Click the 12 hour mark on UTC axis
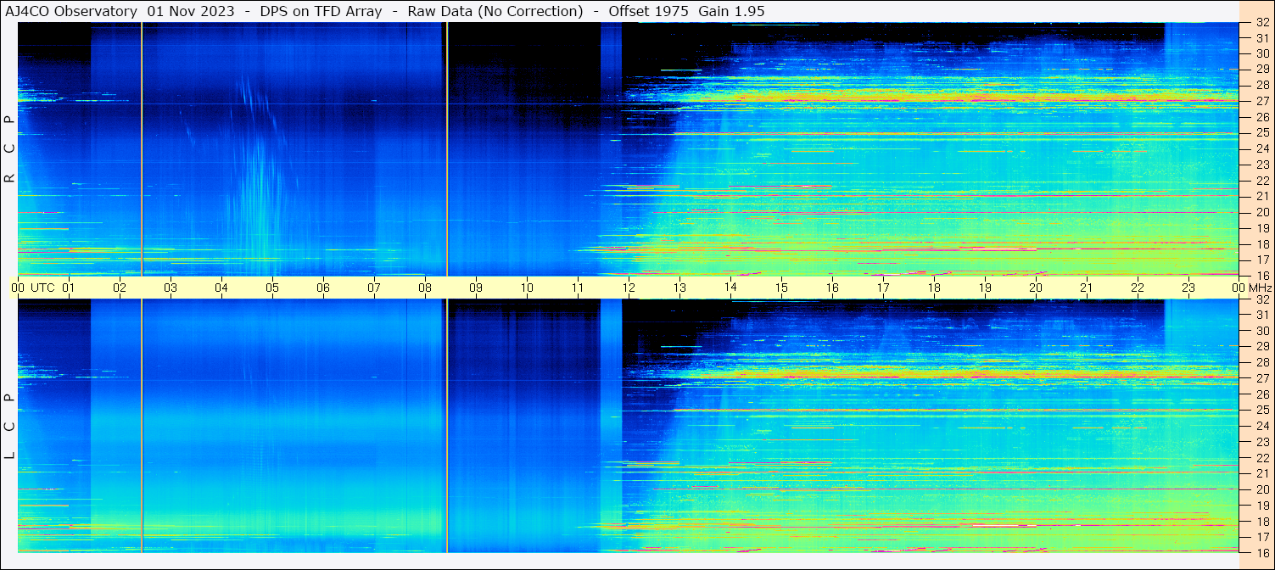The height and width of the screenshot is (570, 1275). (x=629, y=288)
